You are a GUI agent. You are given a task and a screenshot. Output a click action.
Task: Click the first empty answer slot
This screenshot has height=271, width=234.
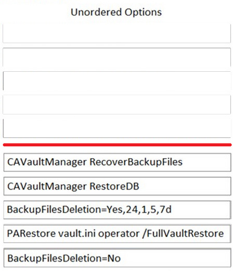pyautogui.click(x=116, y=33)
